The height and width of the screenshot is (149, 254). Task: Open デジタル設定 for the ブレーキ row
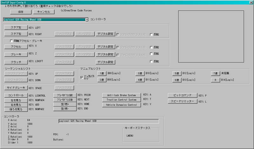click(105, 54)
